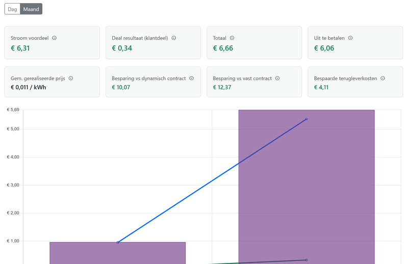
Task: Click the € 12,37 savings value
Action: tap(222, 88)
